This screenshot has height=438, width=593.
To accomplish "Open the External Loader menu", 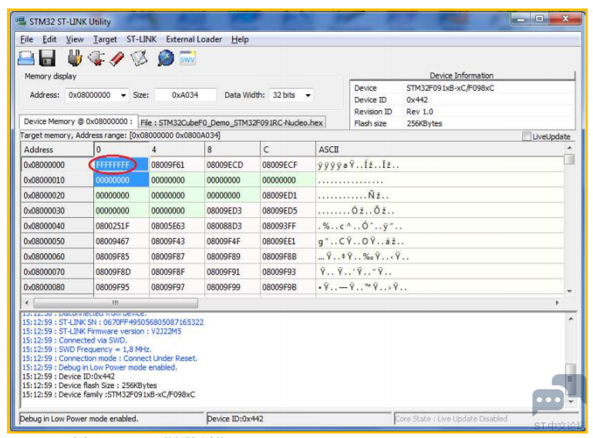I will (x=194, y=39).
